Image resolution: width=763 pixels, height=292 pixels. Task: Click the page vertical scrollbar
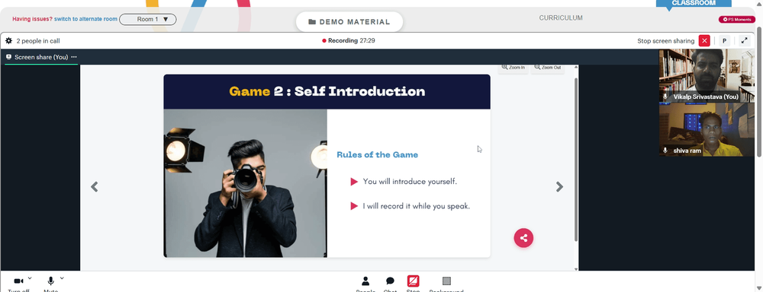(x=760, y=92)
